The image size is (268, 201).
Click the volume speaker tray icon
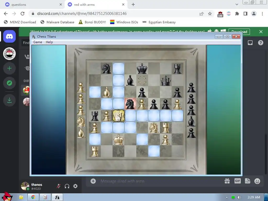239,197
